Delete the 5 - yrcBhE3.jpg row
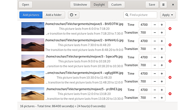The height and width of the screenshot is (110, 195). [x=170, y=94]
